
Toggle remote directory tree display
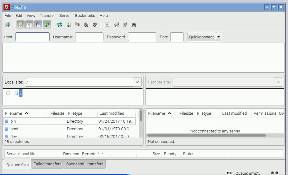click(x=38, y=25)
